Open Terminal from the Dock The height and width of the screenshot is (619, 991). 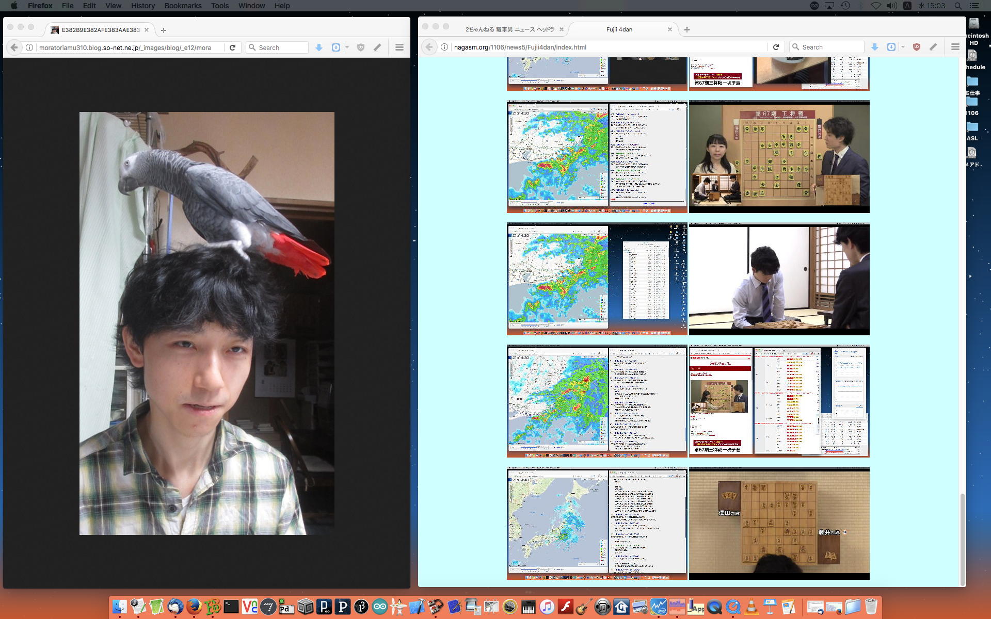tap(231, 607)
